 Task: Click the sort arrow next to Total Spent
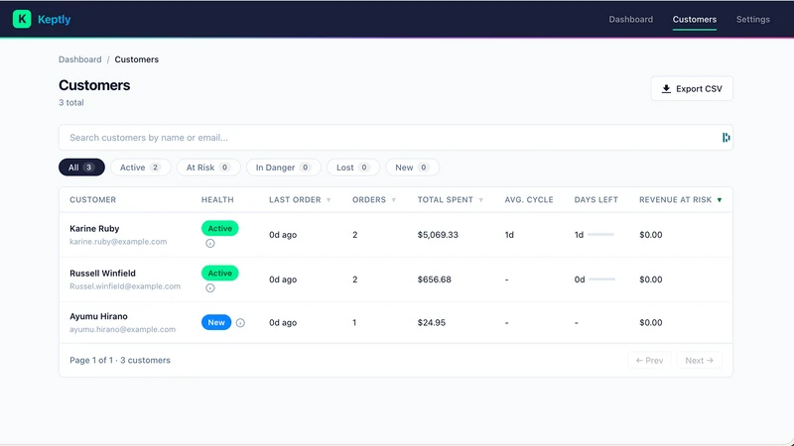481,200
